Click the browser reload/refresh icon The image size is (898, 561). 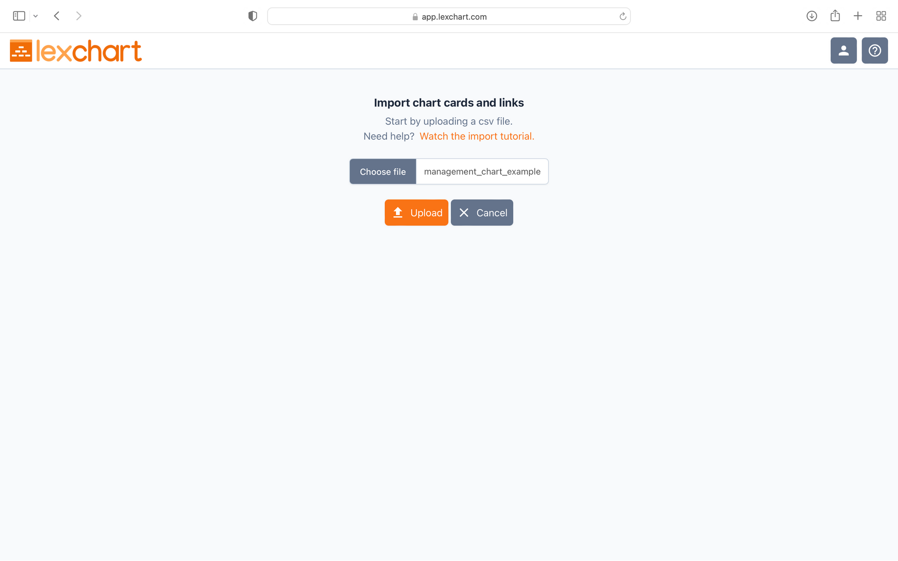[623, 16]
